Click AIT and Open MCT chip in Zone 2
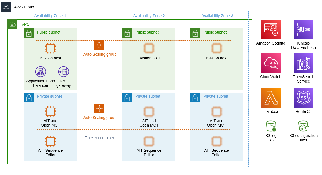This screenshot has width=322, height=175. (149, 112)
